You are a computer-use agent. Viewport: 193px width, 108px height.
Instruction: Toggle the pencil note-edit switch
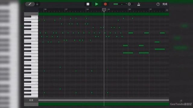pyautogui.click(x=30, y=4)
